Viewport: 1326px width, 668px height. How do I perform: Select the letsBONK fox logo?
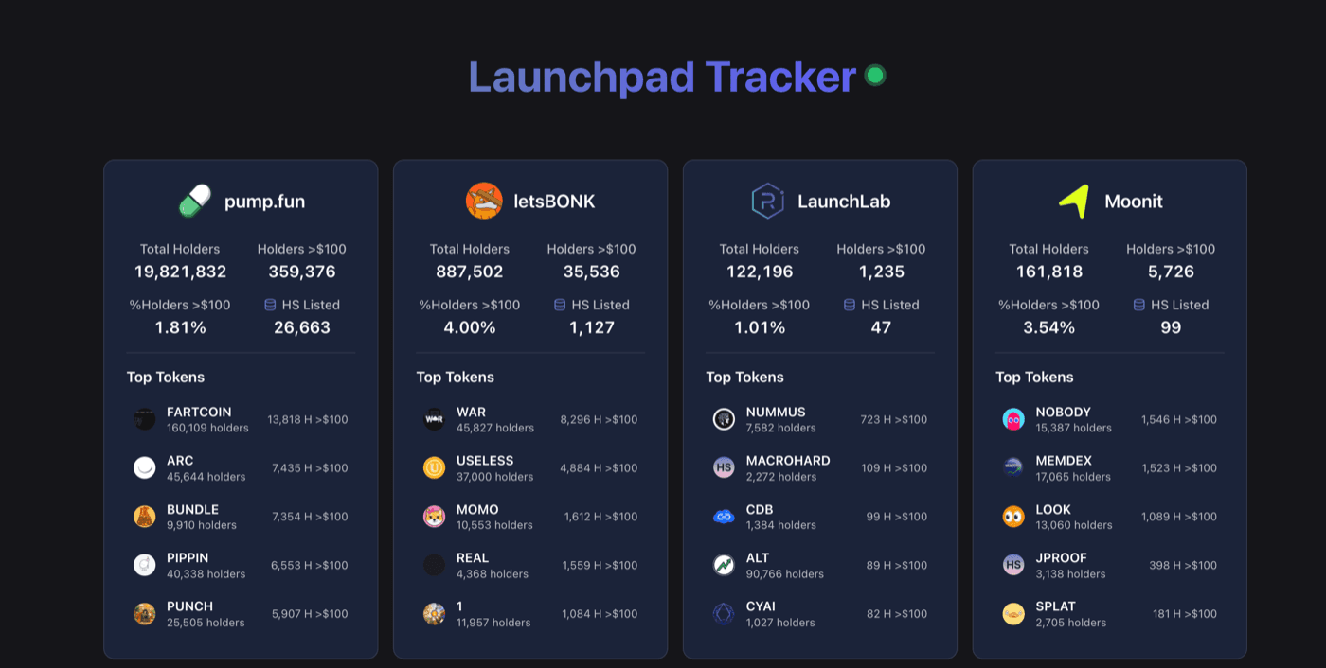point(483,201)
